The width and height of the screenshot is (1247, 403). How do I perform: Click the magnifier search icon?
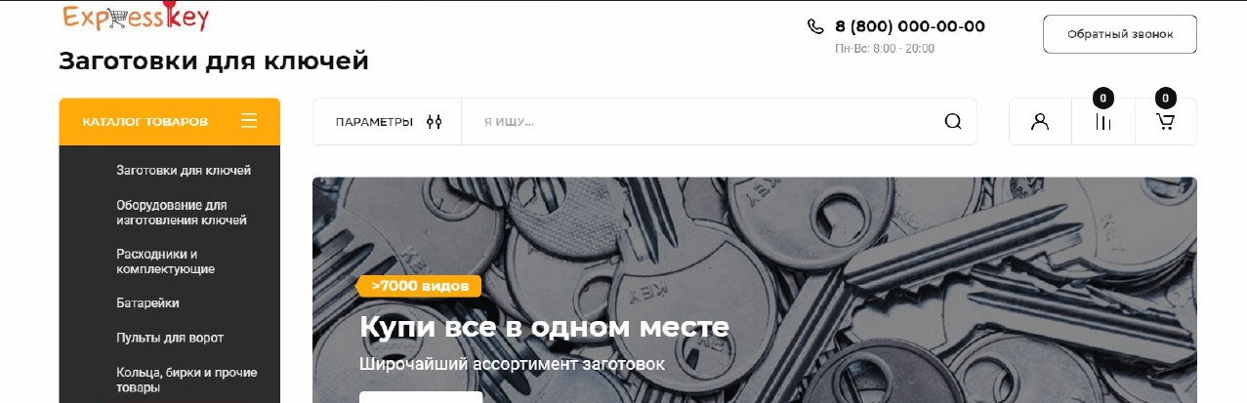click(x=953, y=122)
